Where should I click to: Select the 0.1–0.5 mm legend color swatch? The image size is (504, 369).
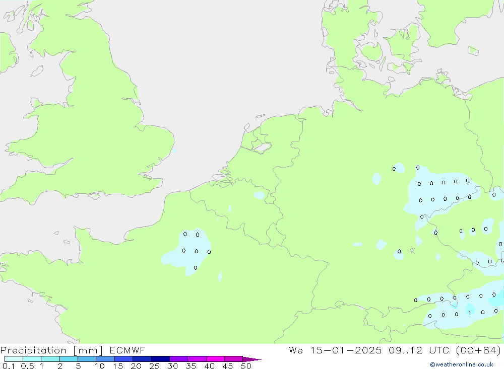click(14, 359)
